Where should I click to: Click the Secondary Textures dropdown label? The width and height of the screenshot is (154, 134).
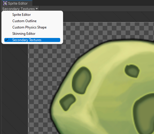click(19, 9)
